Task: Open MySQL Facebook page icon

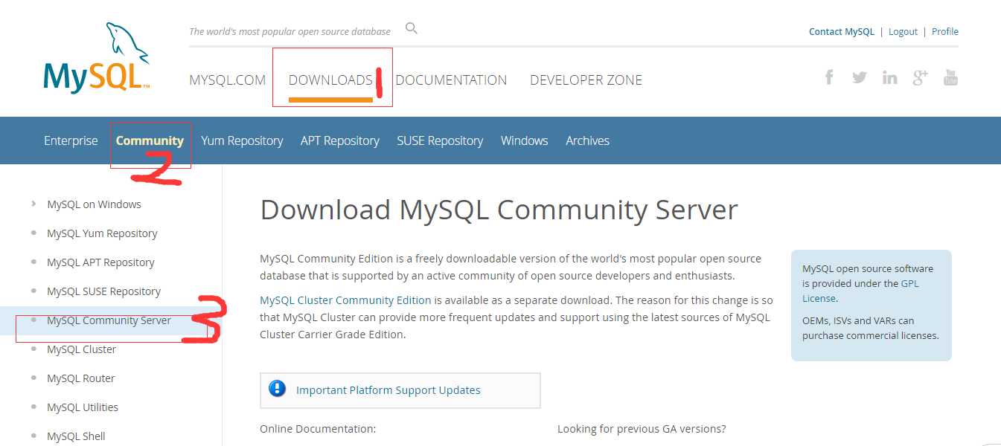Action: tap(829, 77)
